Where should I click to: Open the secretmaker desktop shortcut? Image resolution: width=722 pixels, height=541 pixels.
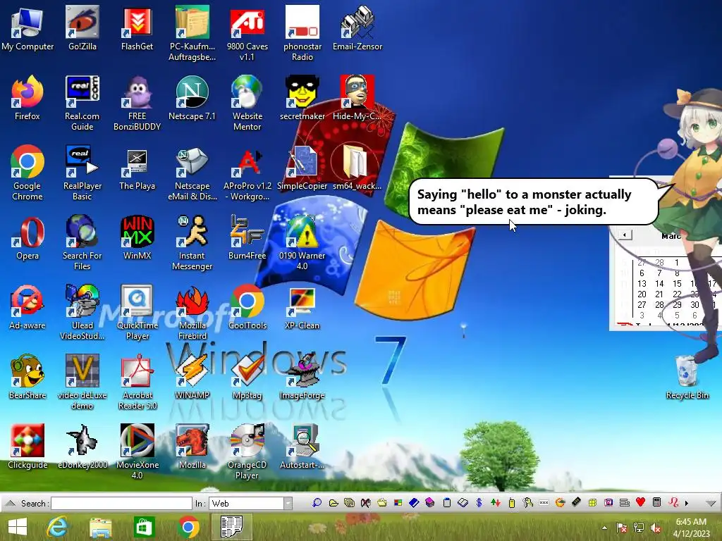[302, 98]
